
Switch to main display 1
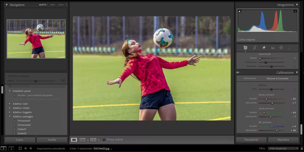pos(4,148)
